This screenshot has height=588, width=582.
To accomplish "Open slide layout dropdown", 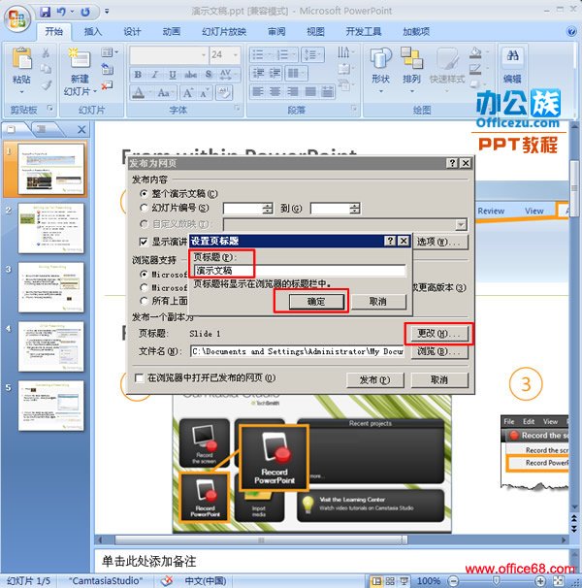I will tap(110, 52).
